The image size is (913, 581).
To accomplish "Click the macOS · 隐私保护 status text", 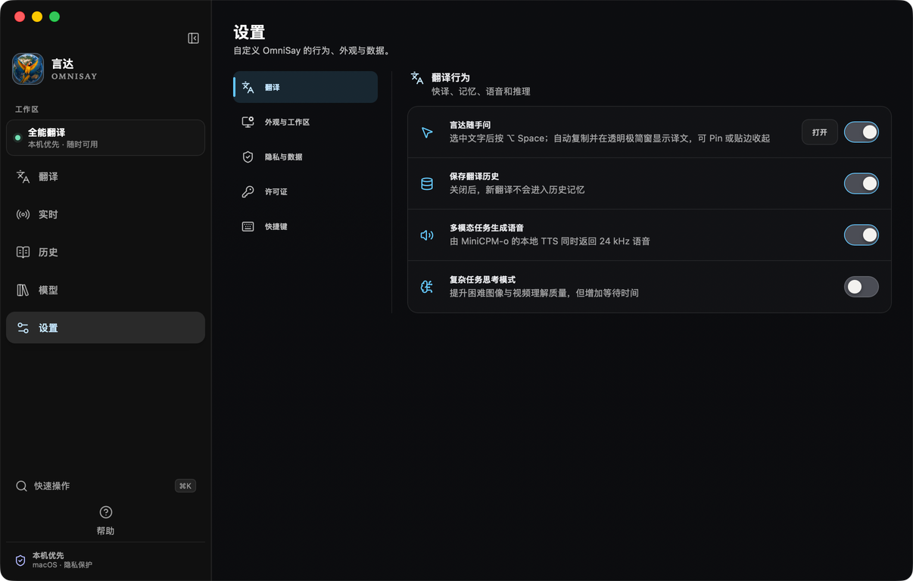I will pos(62,565).
